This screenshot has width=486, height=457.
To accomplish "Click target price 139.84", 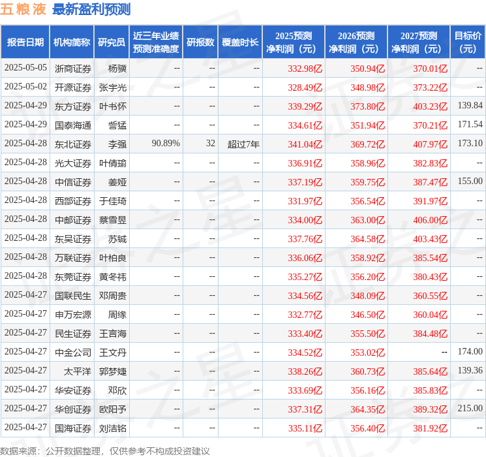I will click(x=470, y=105).
